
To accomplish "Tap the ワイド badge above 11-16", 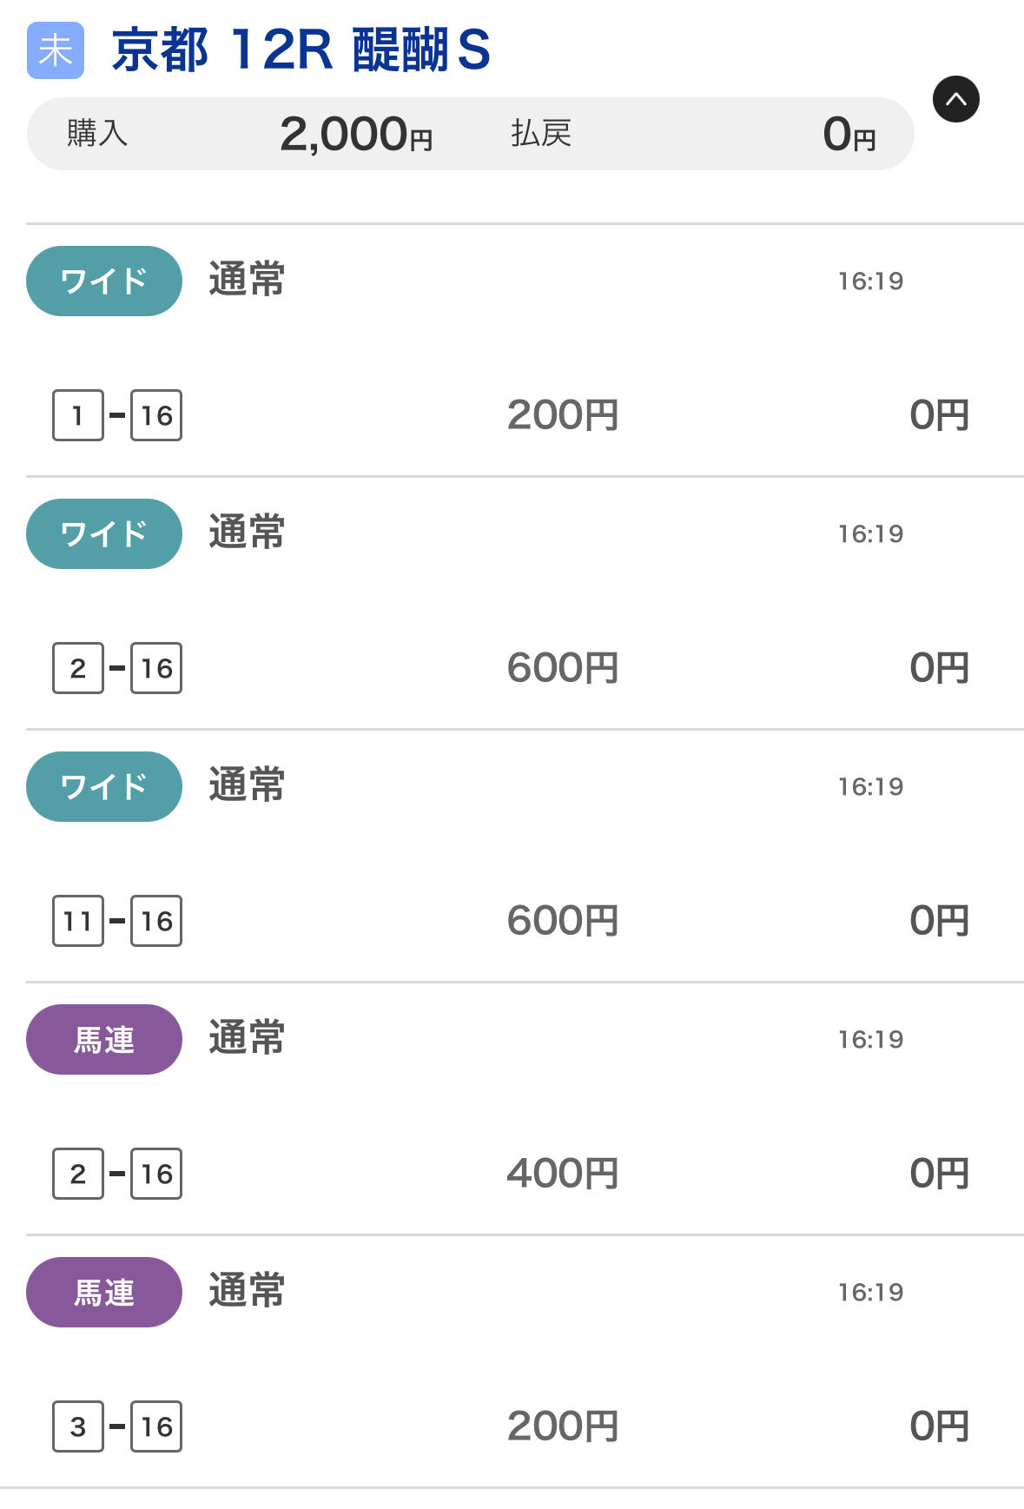I will click(x=104, y=786).
